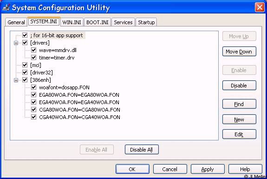The height and width of the screenshot is (179, 267).
Task: Toggle the [drivers] section checkbox
Action: (x=25, y=43)
